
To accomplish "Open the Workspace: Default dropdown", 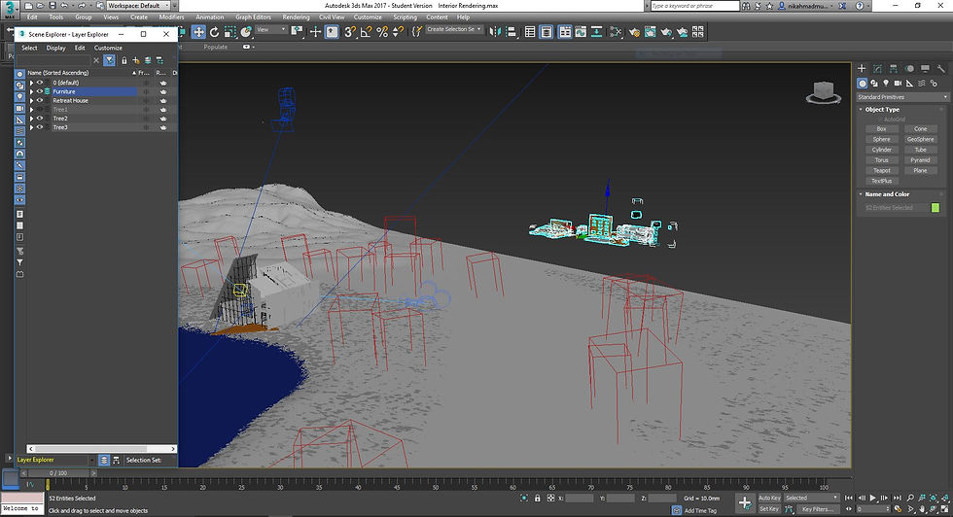I will click(x=138, y=6).
